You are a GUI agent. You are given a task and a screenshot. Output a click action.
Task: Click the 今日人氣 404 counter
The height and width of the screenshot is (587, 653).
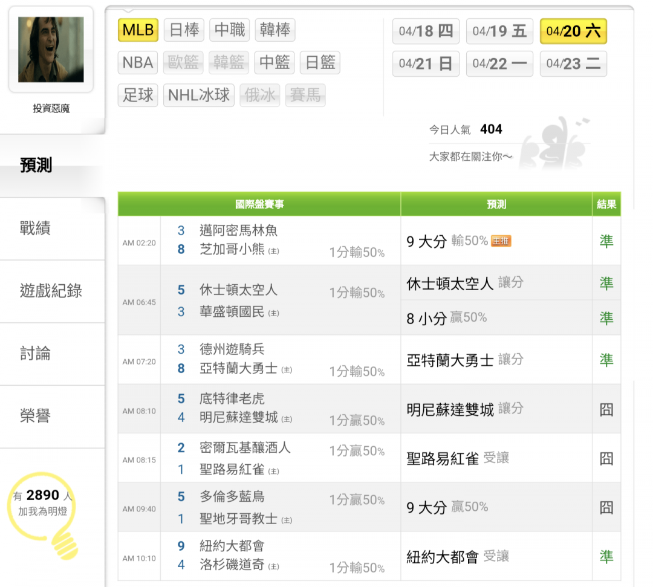click(x=466, y=129)
